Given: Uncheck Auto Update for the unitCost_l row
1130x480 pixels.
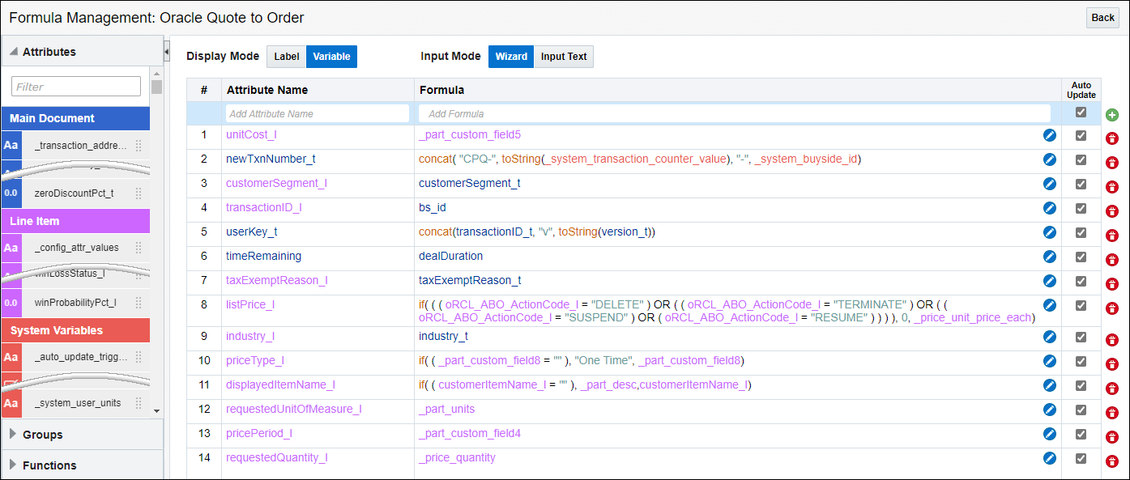Looking at the screenshot, I should (x=1081, y=135).
